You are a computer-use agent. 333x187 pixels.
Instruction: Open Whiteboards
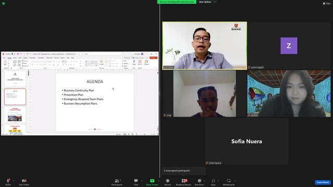[229, 182]
